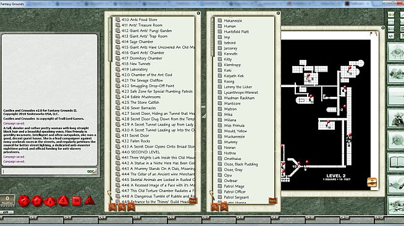Click the orange arrow button on the map
This screenshot has width=404, height=226.
(372, 182)
